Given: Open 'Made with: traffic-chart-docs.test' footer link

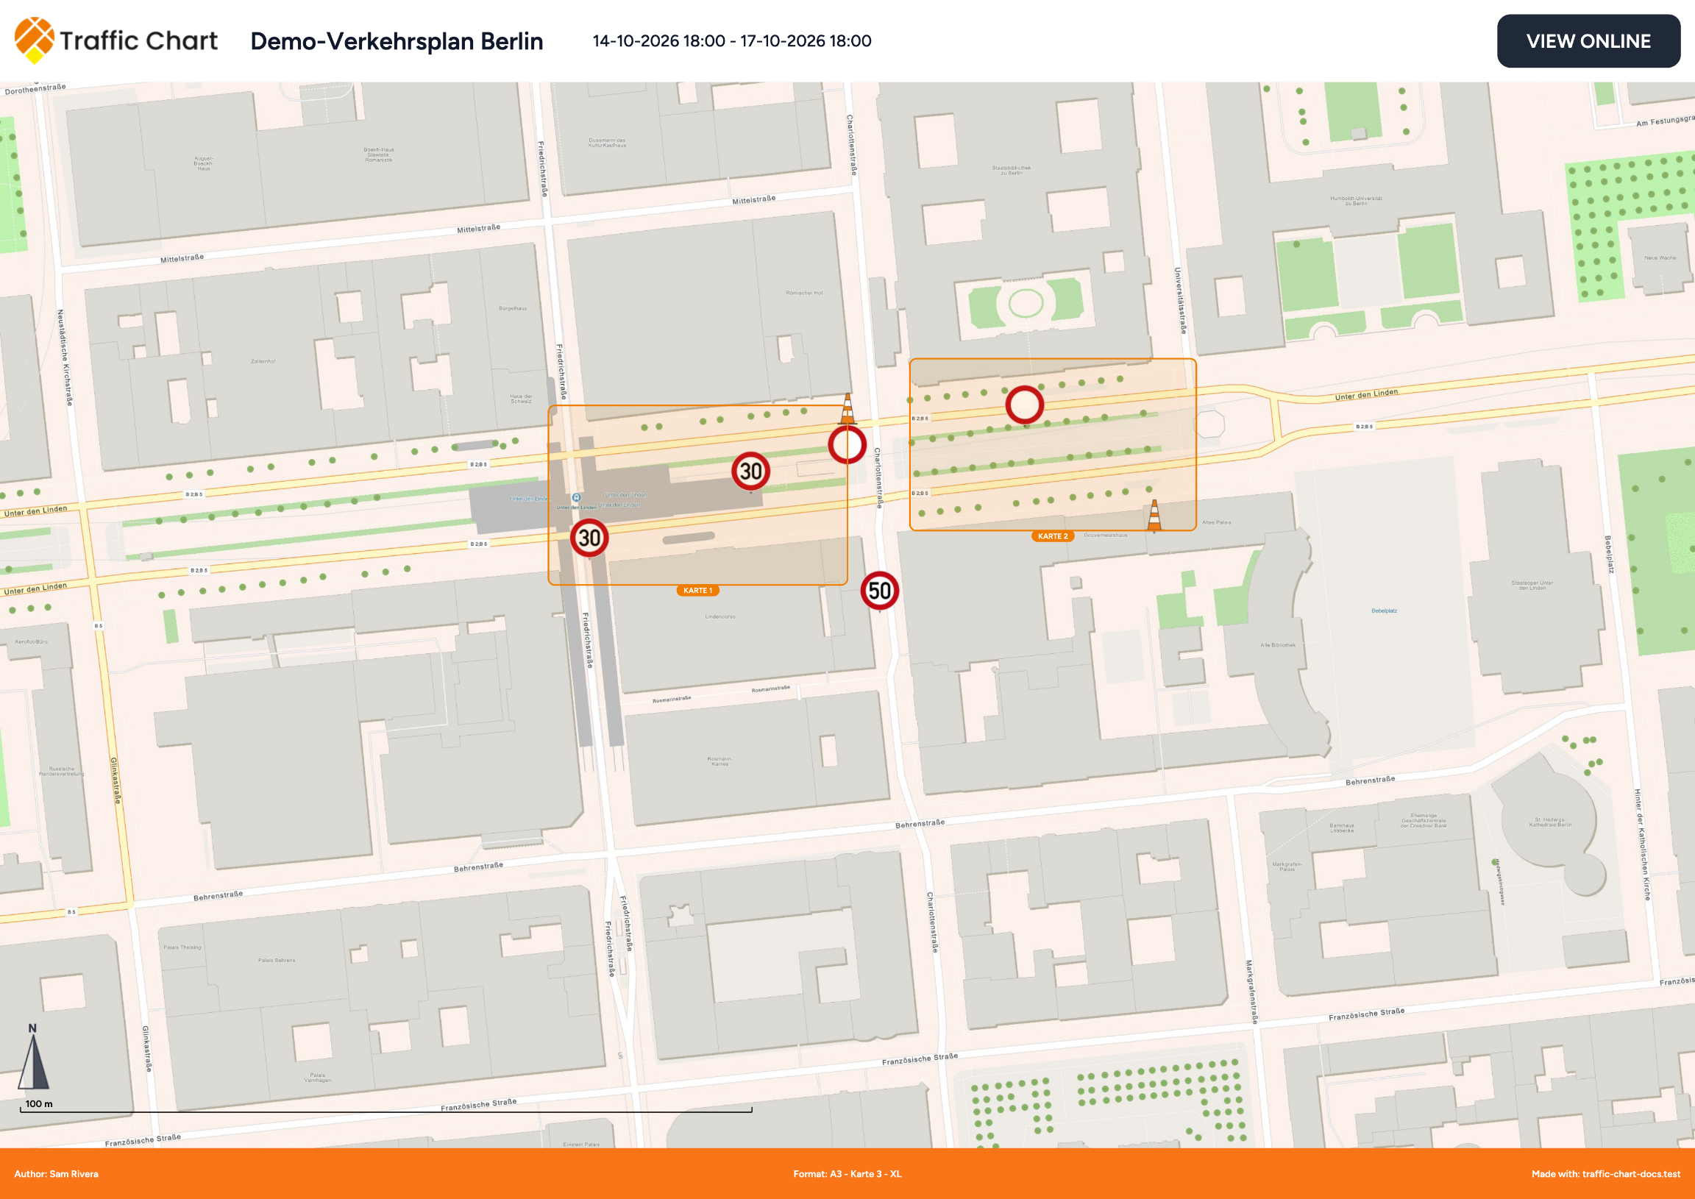Looking at the screenshot, I should click(x=1606, y=1174).
